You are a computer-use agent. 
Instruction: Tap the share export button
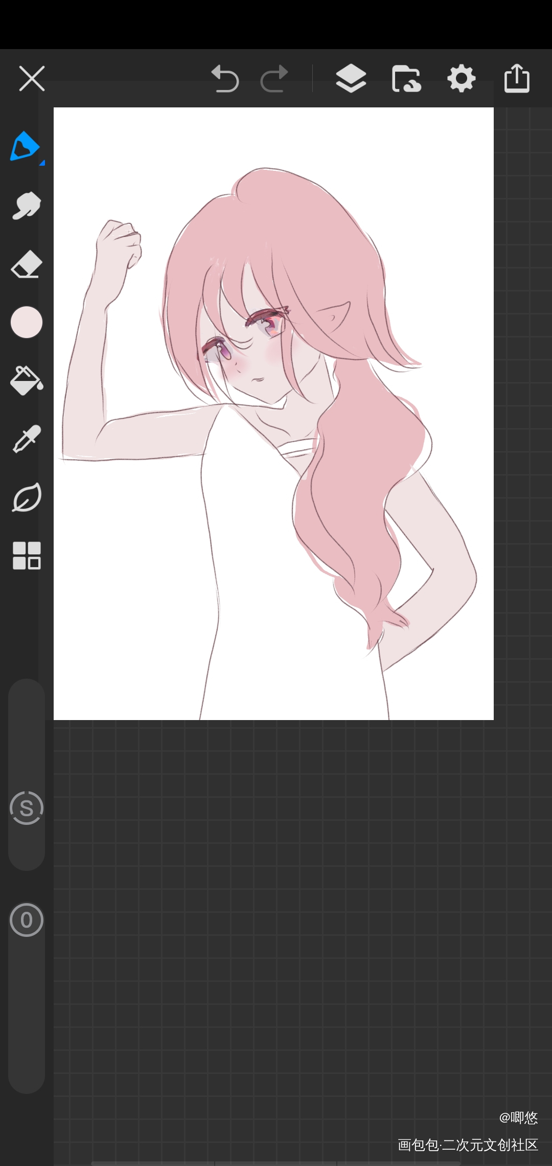point(517,79)
